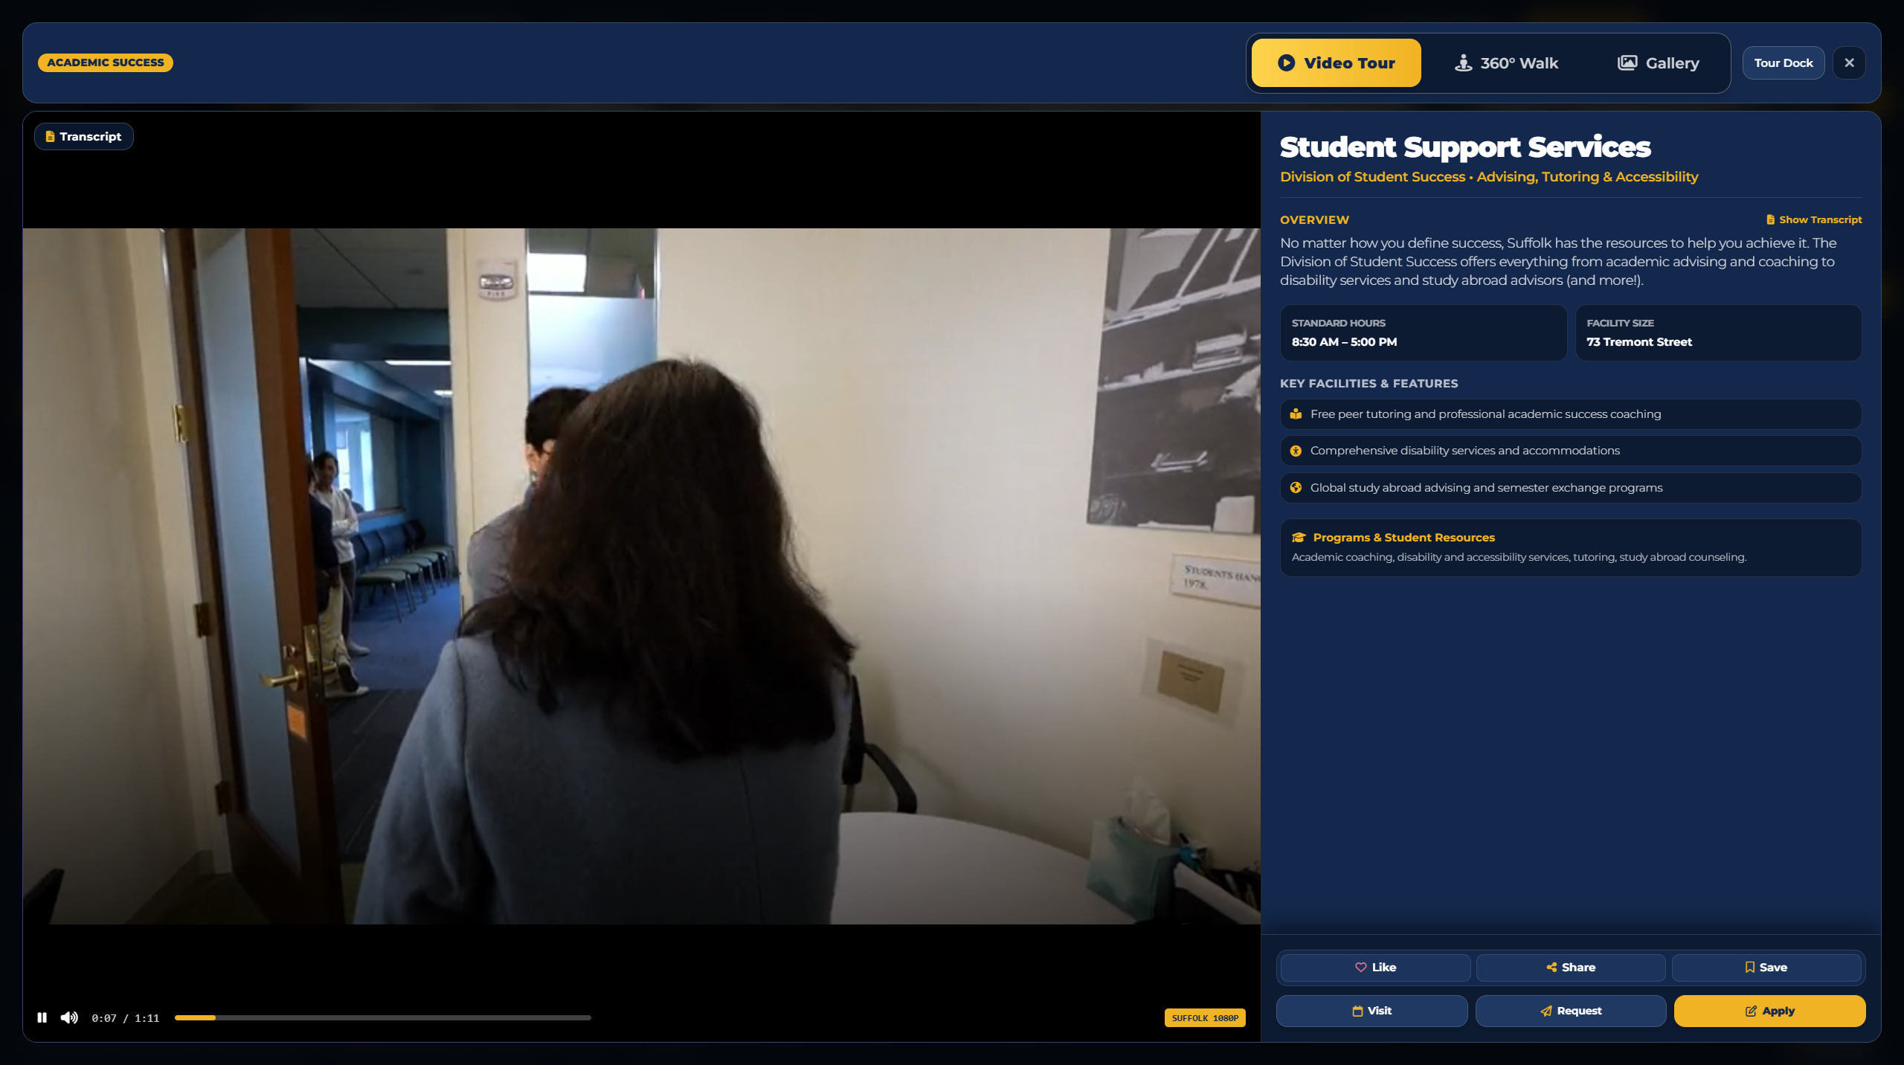Click the Academic Success badge
Viewport: 1904px width, 1065px height.
pyautogui.click(x=106, y=62)
